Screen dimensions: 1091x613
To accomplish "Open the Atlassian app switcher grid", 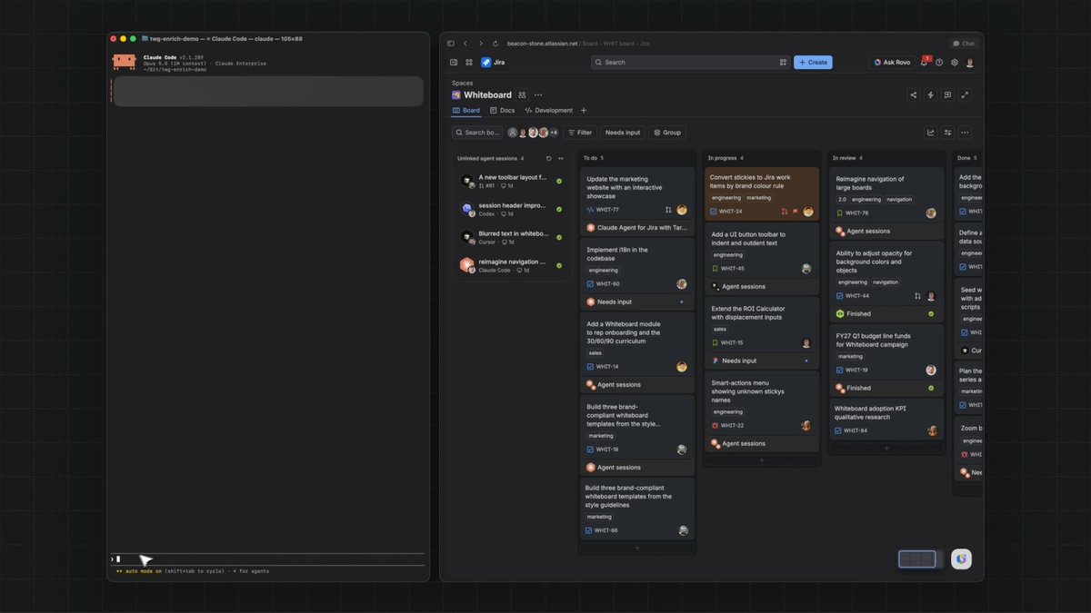I will [469, 63].
